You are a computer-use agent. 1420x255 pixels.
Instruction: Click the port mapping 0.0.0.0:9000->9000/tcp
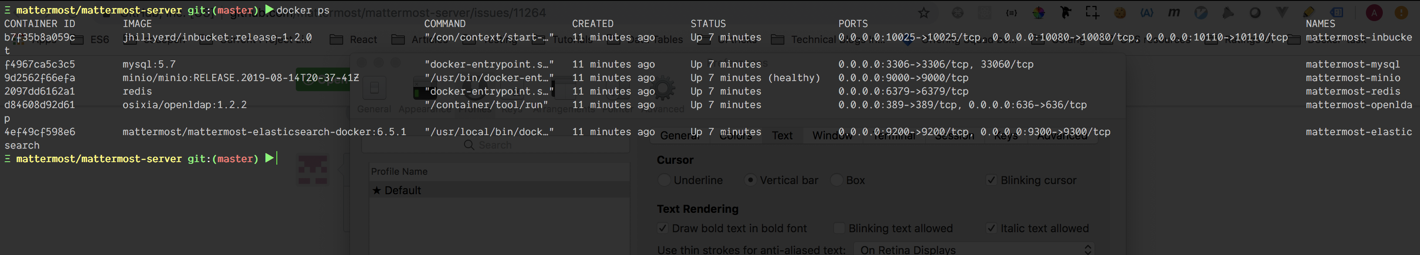[903, 78]
